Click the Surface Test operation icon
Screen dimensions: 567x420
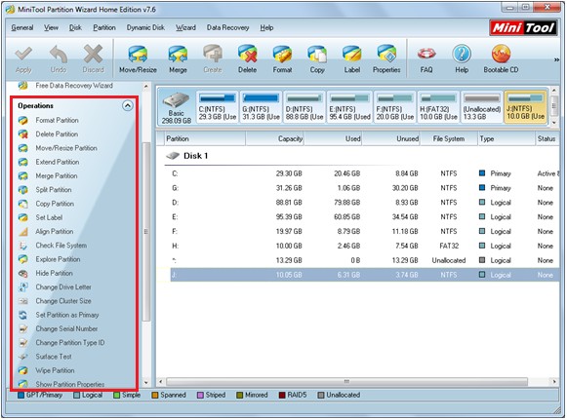(23, 357)
